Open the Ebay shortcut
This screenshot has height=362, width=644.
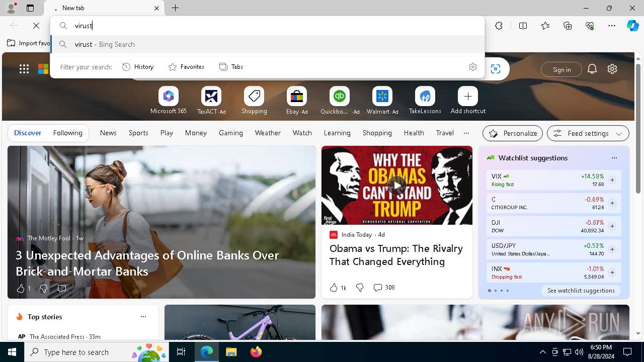pos(297,101)
